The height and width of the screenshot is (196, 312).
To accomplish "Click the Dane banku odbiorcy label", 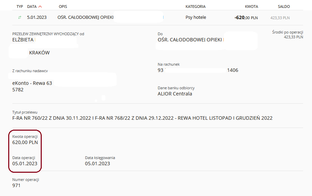I will 176,88.
